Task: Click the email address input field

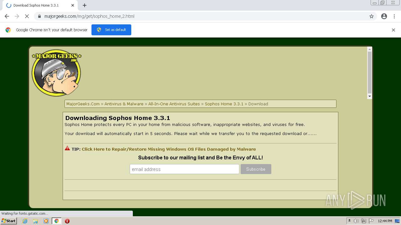Action: click(185, 169)
